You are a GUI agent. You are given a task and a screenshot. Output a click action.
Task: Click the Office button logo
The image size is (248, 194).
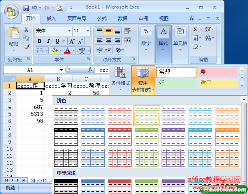11,12
